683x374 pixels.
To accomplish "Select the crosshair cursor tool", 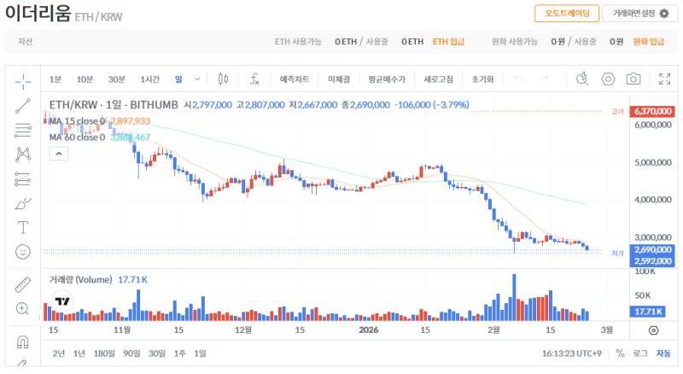I will pos(23,81).
